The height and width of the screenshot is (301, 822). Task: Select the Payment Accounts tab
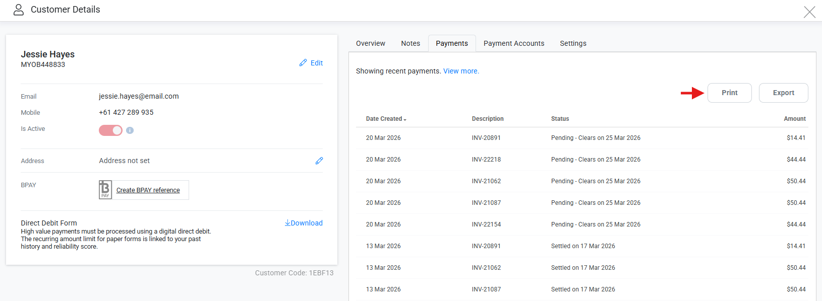[x=513, y=43]
